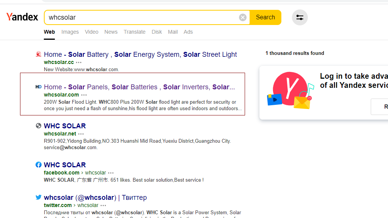Switch to the Images tab
388x218 pixels.
click(70, 32)
